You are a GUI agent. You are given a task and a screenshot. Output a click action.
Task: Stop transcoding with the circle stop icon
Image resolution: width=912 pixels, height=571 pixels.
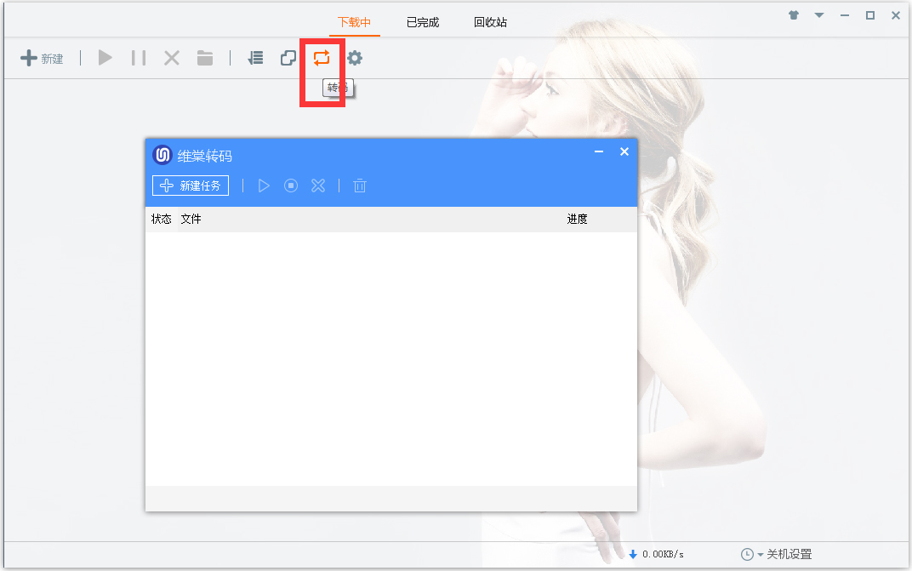291,186
